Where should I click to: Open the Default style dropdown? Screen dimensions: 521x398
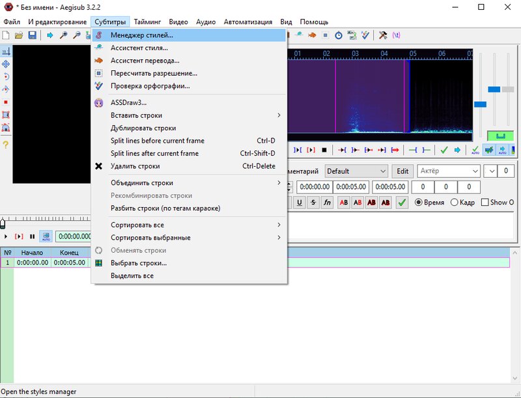tap(356, 171)
